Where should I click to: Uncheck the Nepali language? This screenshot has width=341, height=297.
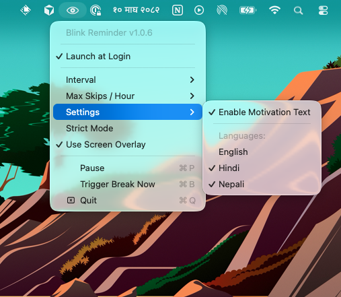point(262,184)
